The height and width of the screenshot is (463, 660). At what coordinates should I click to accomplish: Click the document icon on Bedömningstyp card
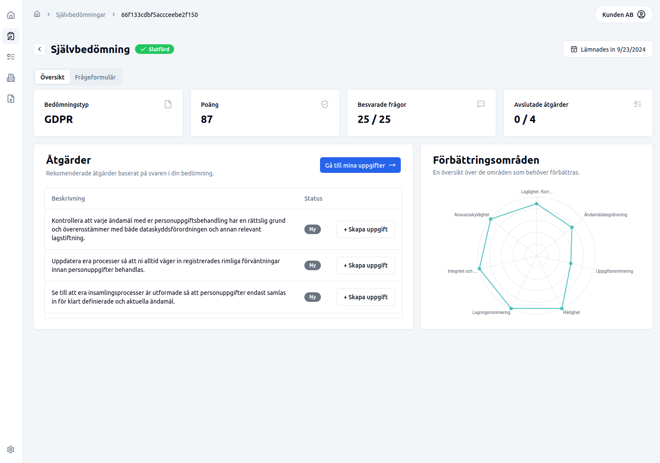168,104
